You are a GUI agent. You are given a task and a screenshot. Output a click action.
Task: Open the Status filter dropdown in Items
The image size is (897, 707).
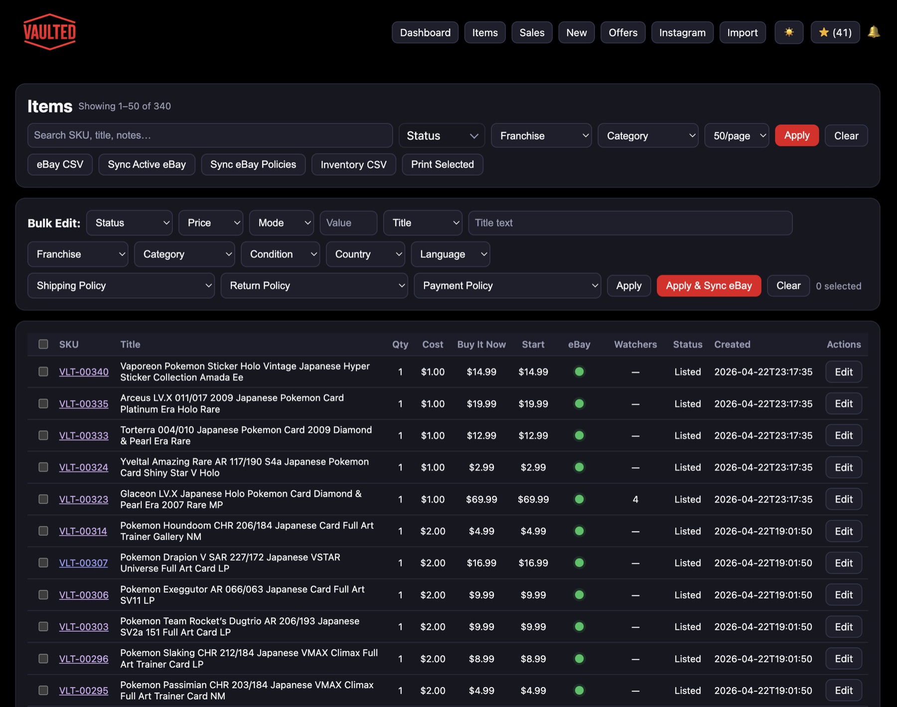tap(442, 136)
